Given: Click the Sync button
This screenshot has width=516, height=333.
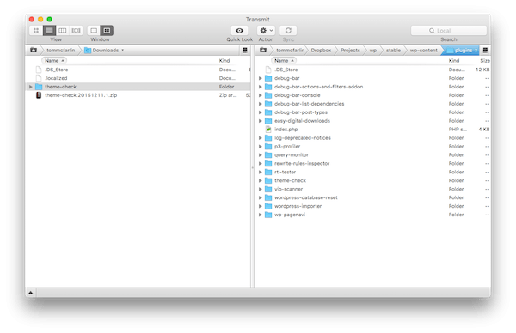Looking at the screenshot, I should point(288,31).
